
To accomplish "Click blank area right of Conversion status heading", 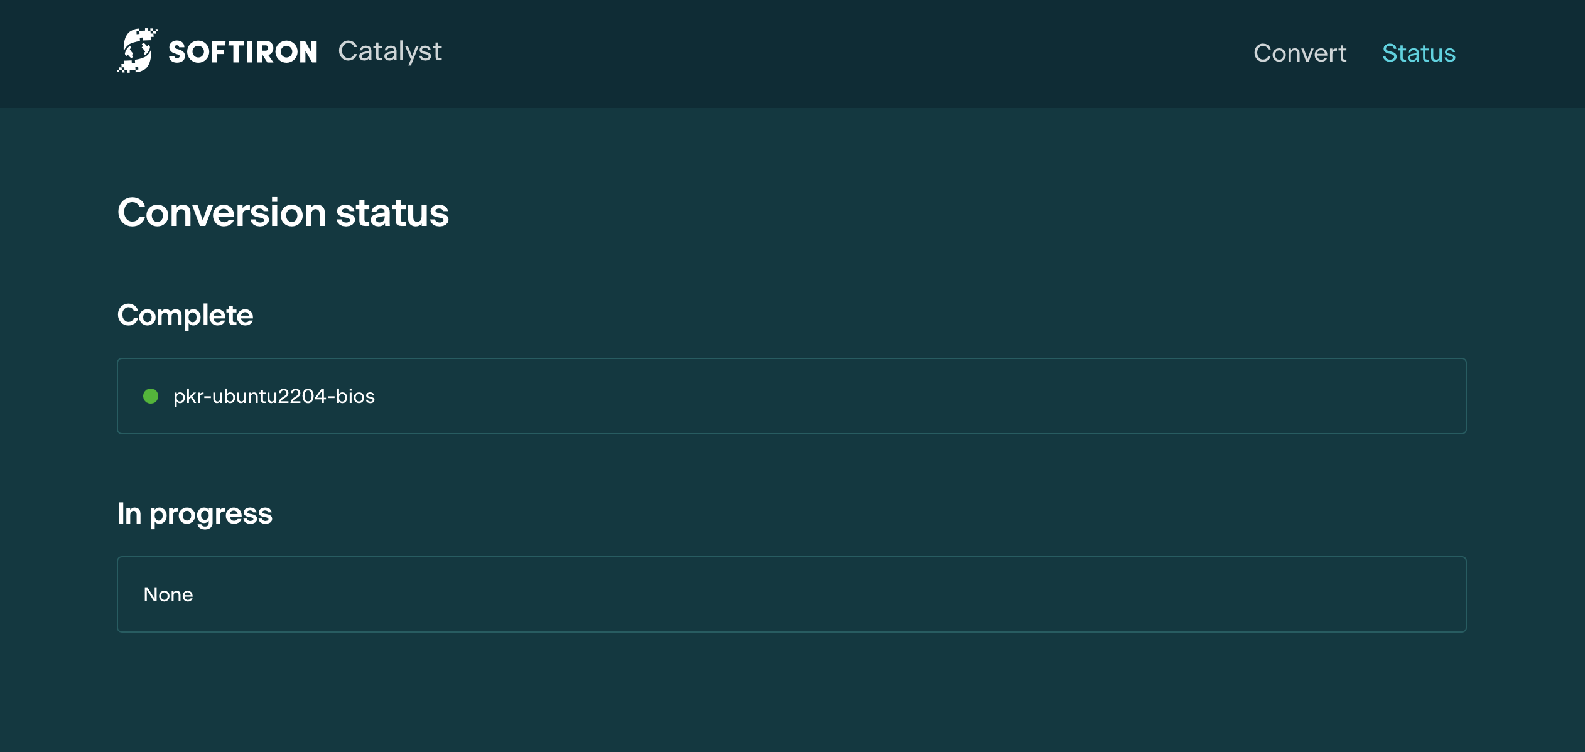I will 942,212.
